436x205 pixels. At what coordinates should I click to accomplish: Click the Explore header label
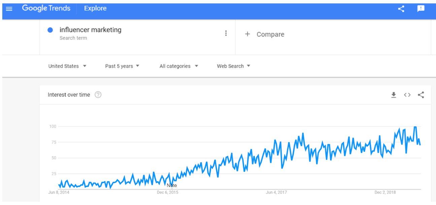point(95,8)
